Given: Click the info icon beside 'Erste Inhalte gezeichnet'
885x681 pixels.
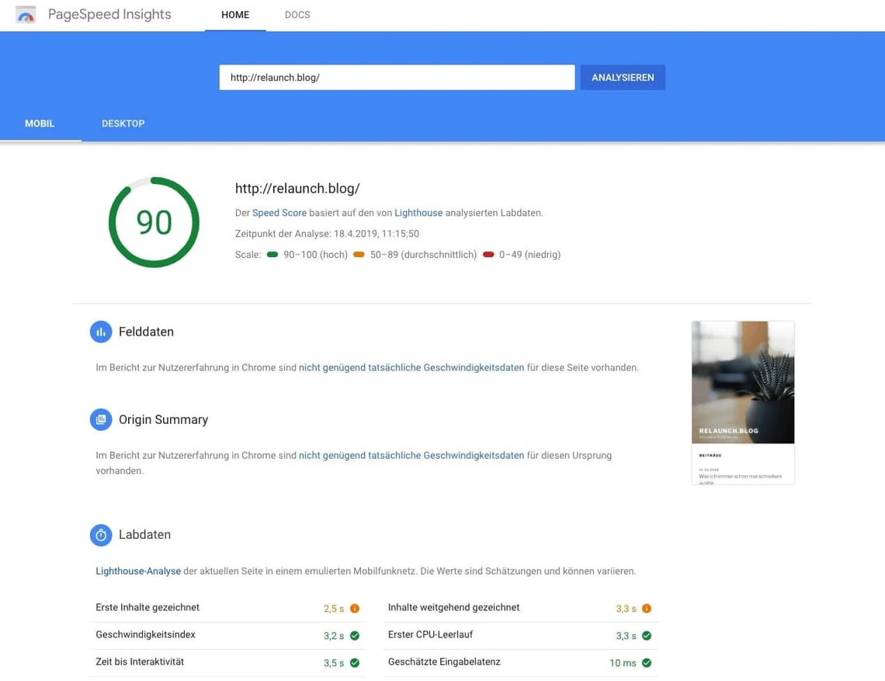Looking at the screenshot, I should (x=355, y=608).
